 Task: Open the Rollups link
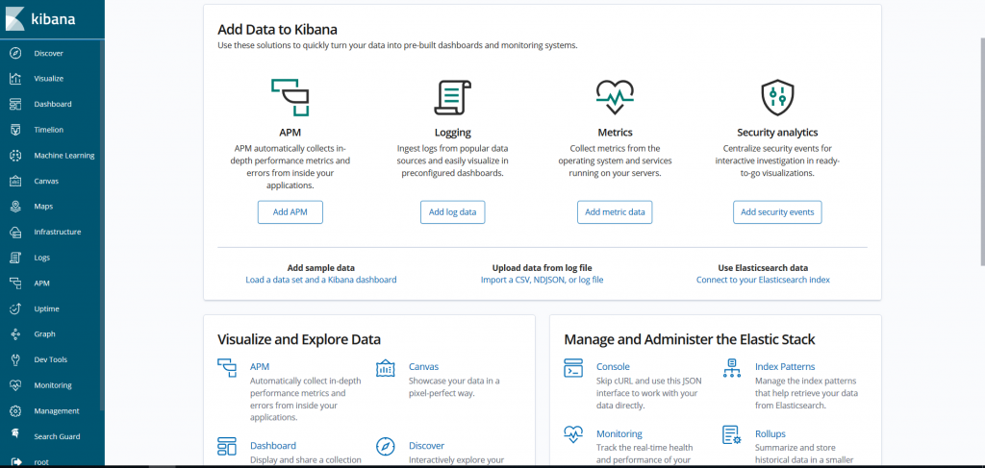coord(770,434)
